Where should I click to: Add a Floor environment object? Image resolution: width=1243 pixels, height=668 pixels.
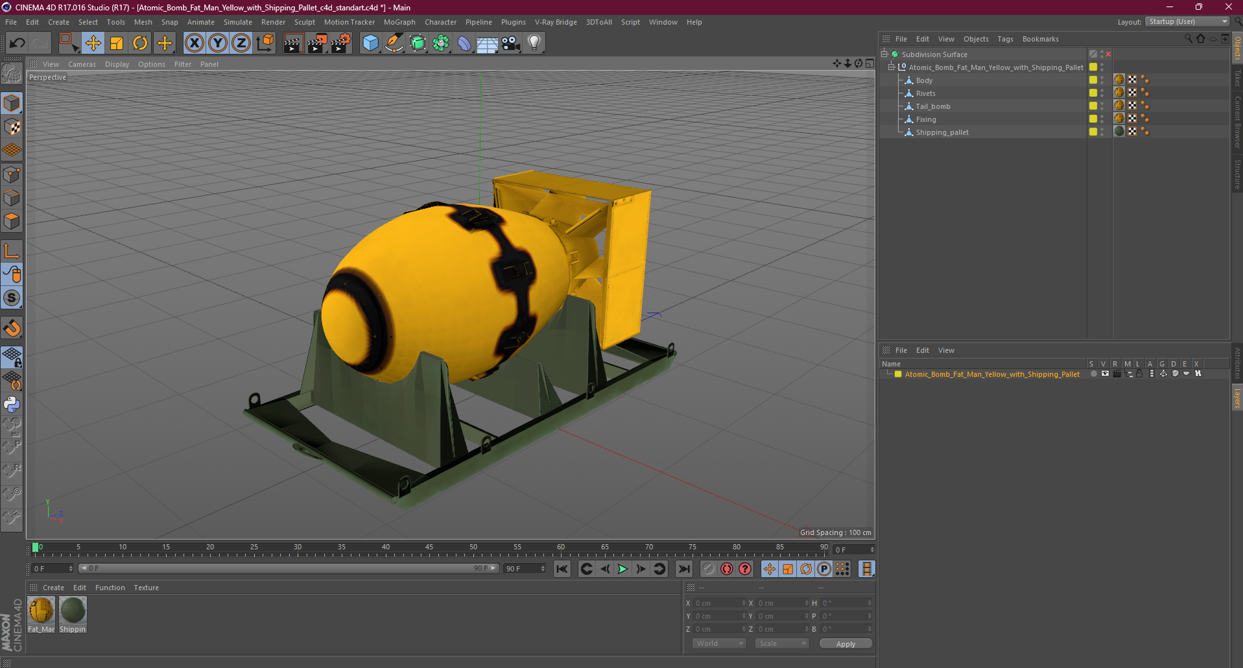[488, 43]
